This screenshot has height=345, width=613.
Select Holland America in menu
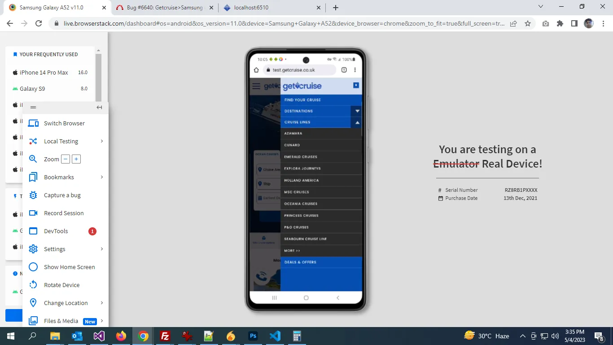pyautogui.click(x=321, y=180)
